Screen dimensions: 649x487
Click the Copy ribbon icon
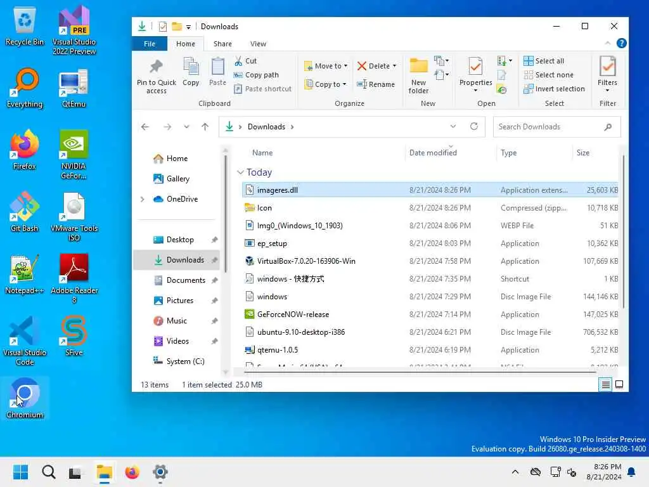(x=191, y=72)
